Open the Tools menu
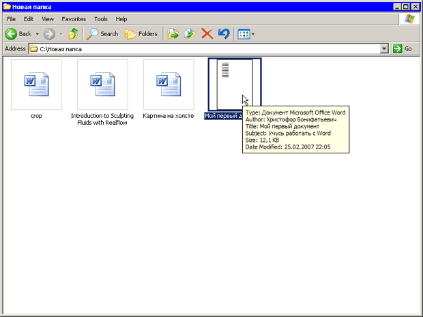Viewport: 423px width, 317px height. [101, 19]
